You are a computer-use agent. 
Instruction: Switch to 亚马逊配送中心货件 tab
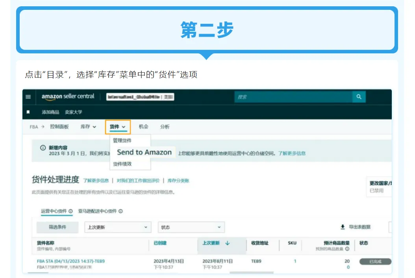coord(97,211)
